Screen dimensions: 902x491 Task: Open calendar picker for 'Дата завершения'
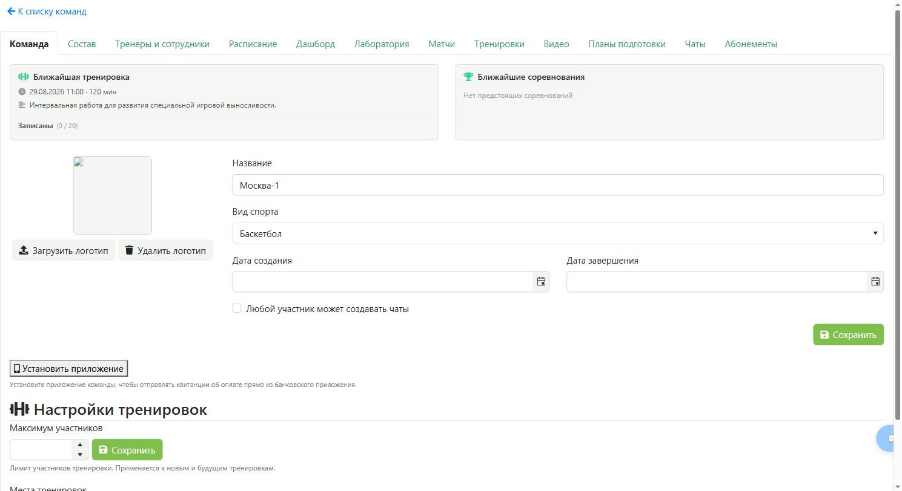coord(875,282)
